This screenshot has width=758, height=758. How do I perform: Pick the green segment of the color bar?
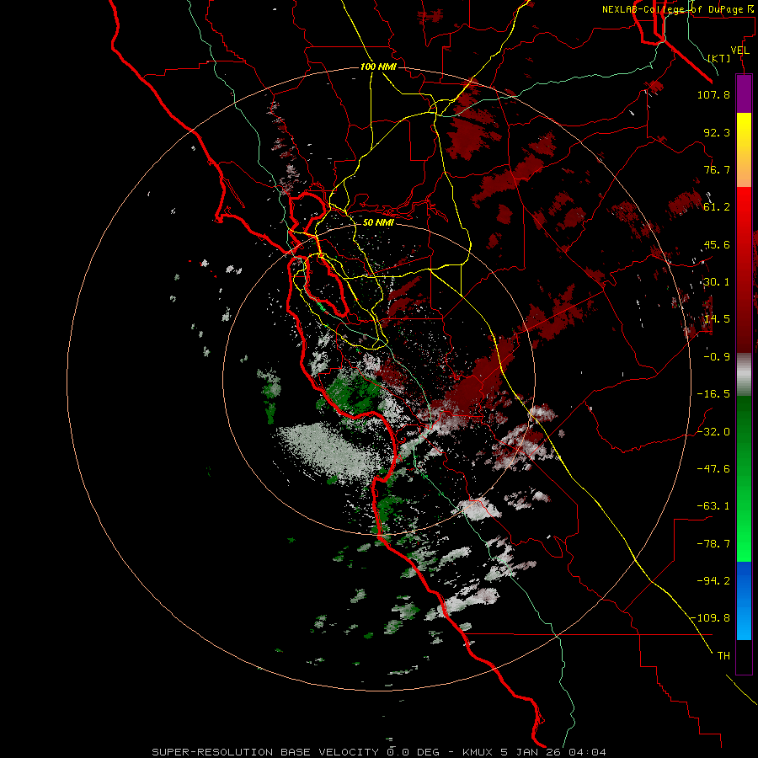click(744, 478)
